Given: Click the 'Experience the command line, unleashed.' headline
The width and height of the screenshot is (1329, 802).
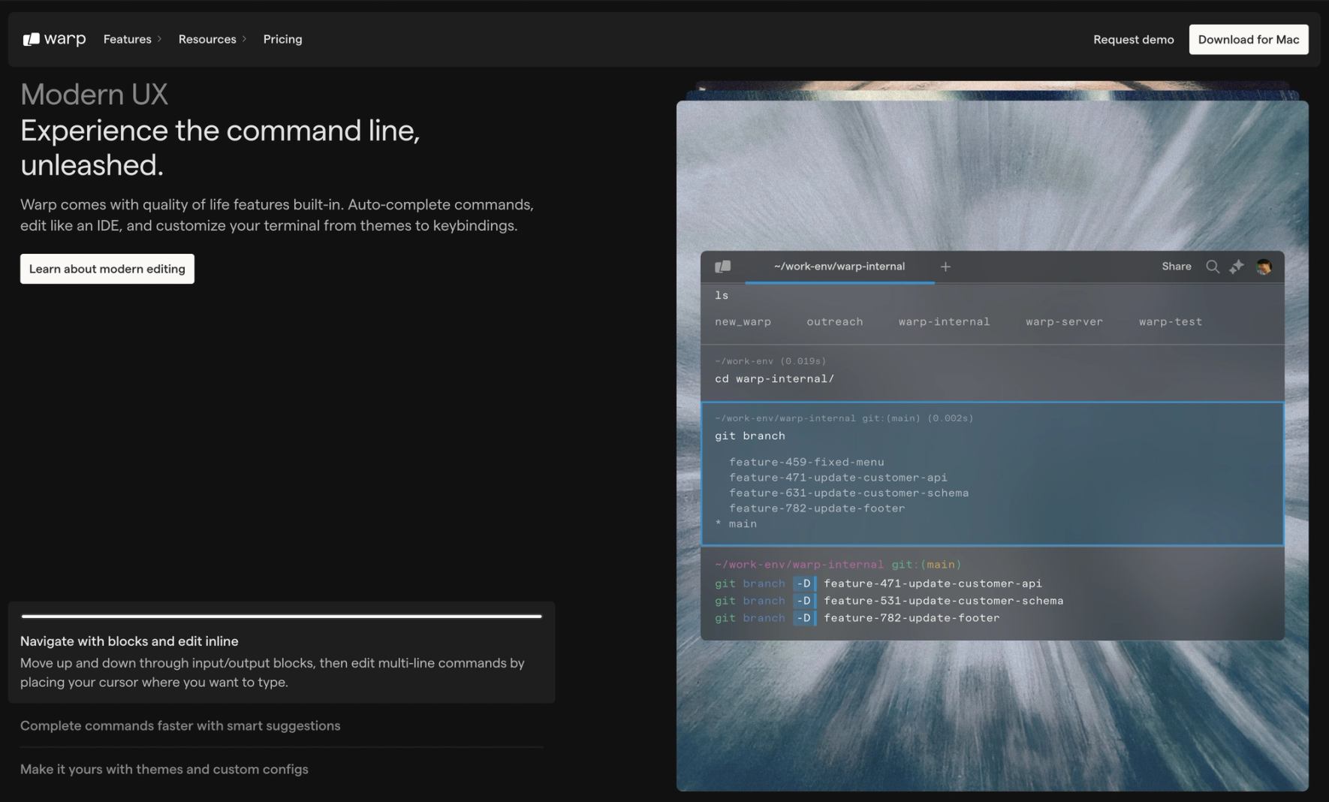Looking at the screenshot, I should [220, 148].
